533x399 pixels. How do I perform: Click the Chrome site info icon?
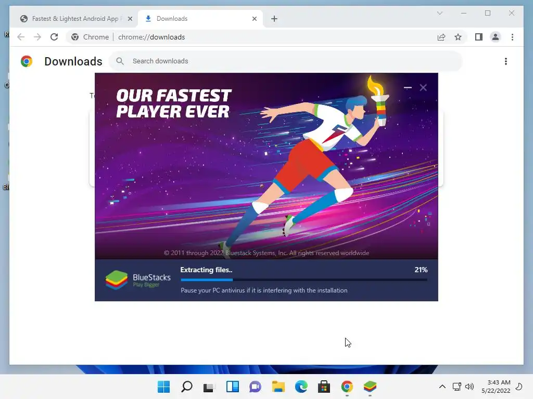pos(75,37)
